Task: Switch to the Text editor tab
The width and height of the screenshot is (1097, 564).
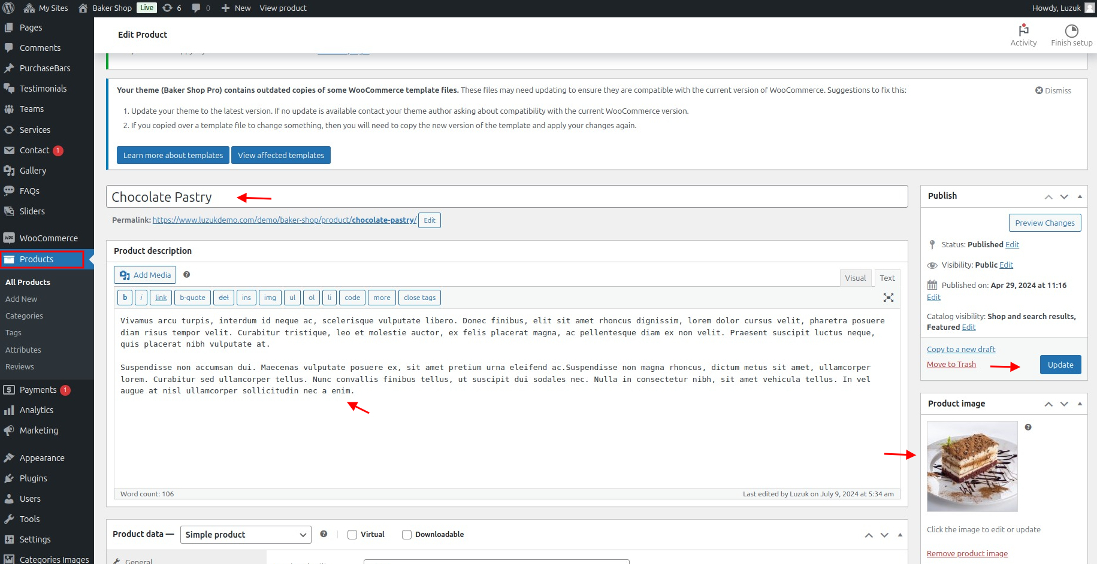Action: coord(887,278)
